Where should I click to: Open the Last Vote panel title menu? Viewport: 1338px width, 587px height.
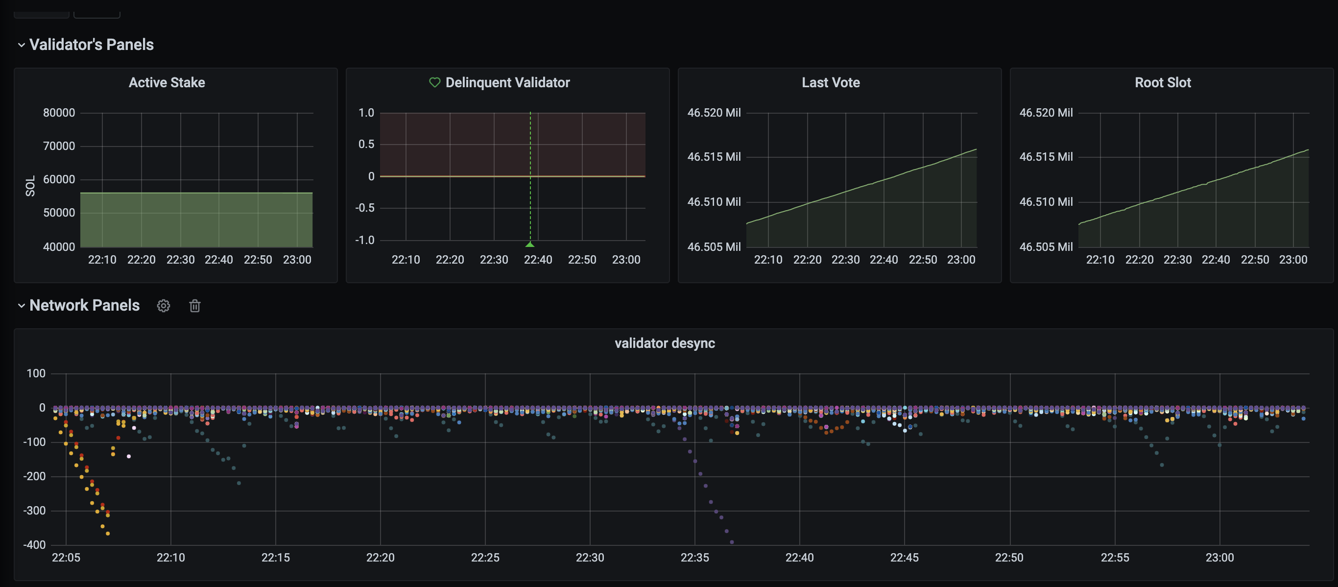point(831,83)
